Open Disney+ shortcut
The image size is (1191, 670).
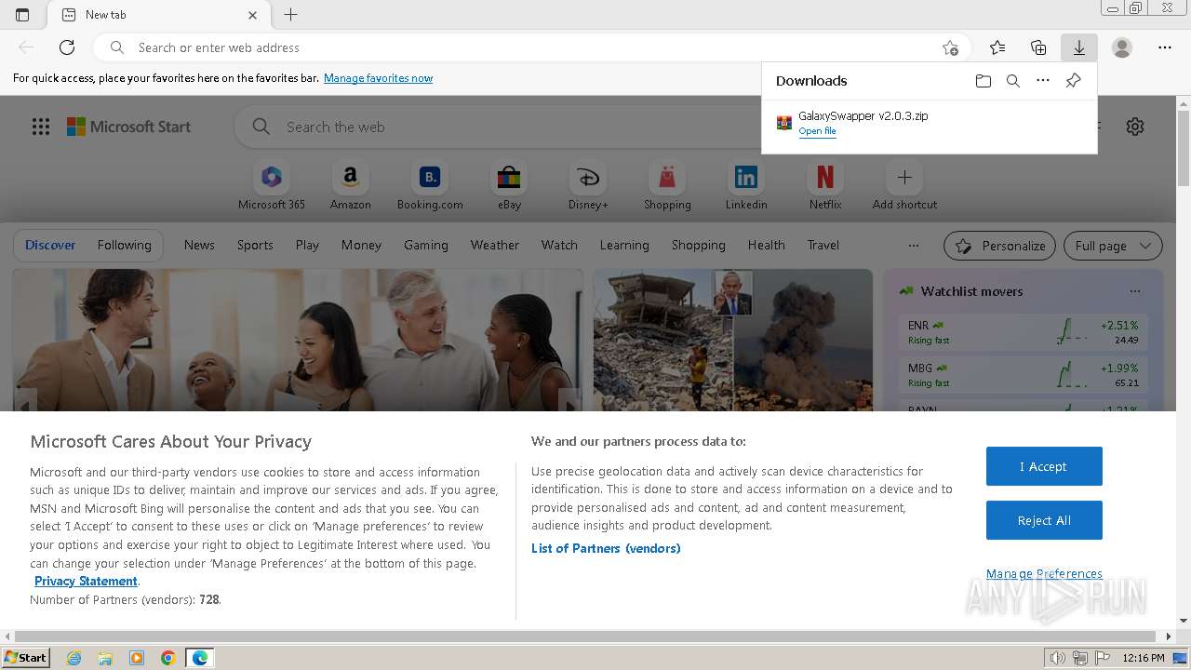click(588, 186)
